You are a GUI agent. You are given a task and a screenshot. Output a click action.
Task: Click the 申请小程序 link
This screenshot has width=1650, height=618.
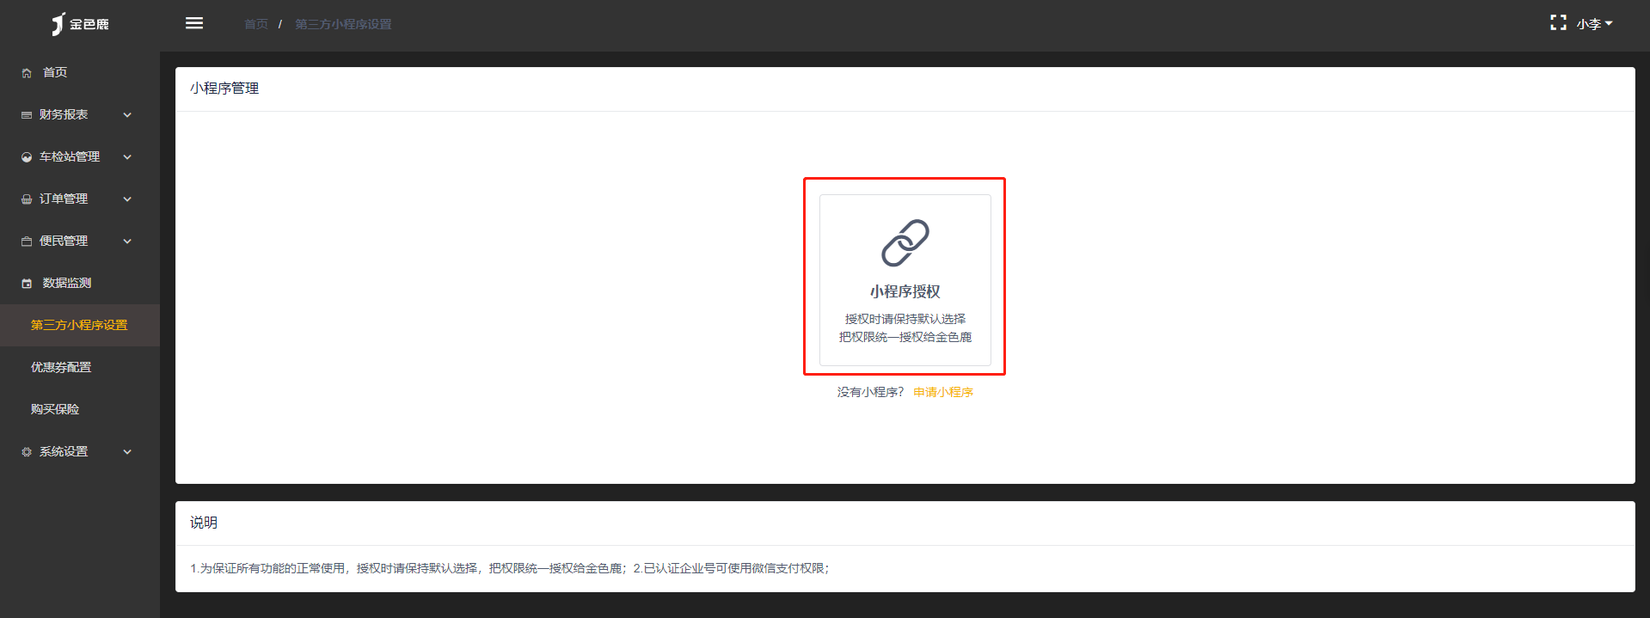[x=943, y=392]
